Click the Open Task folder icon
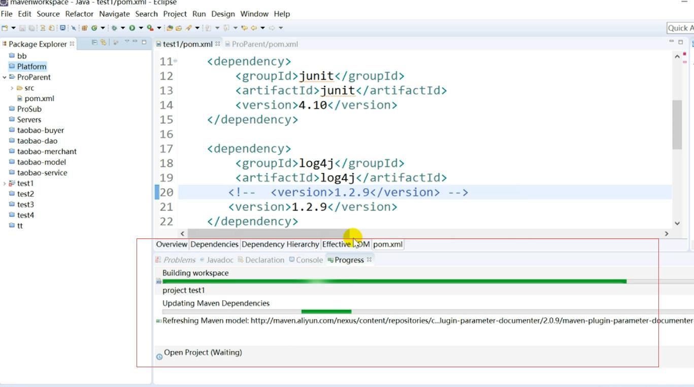Image resolution: width=694 pixels, height=387 pixels. [179, 28]
